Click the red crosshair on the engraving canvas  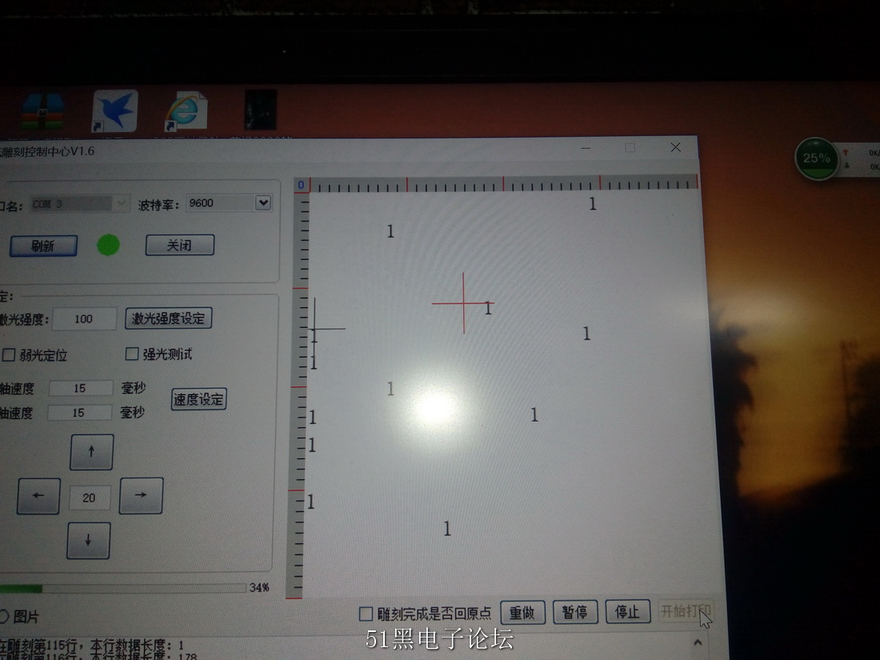(463, 303)
